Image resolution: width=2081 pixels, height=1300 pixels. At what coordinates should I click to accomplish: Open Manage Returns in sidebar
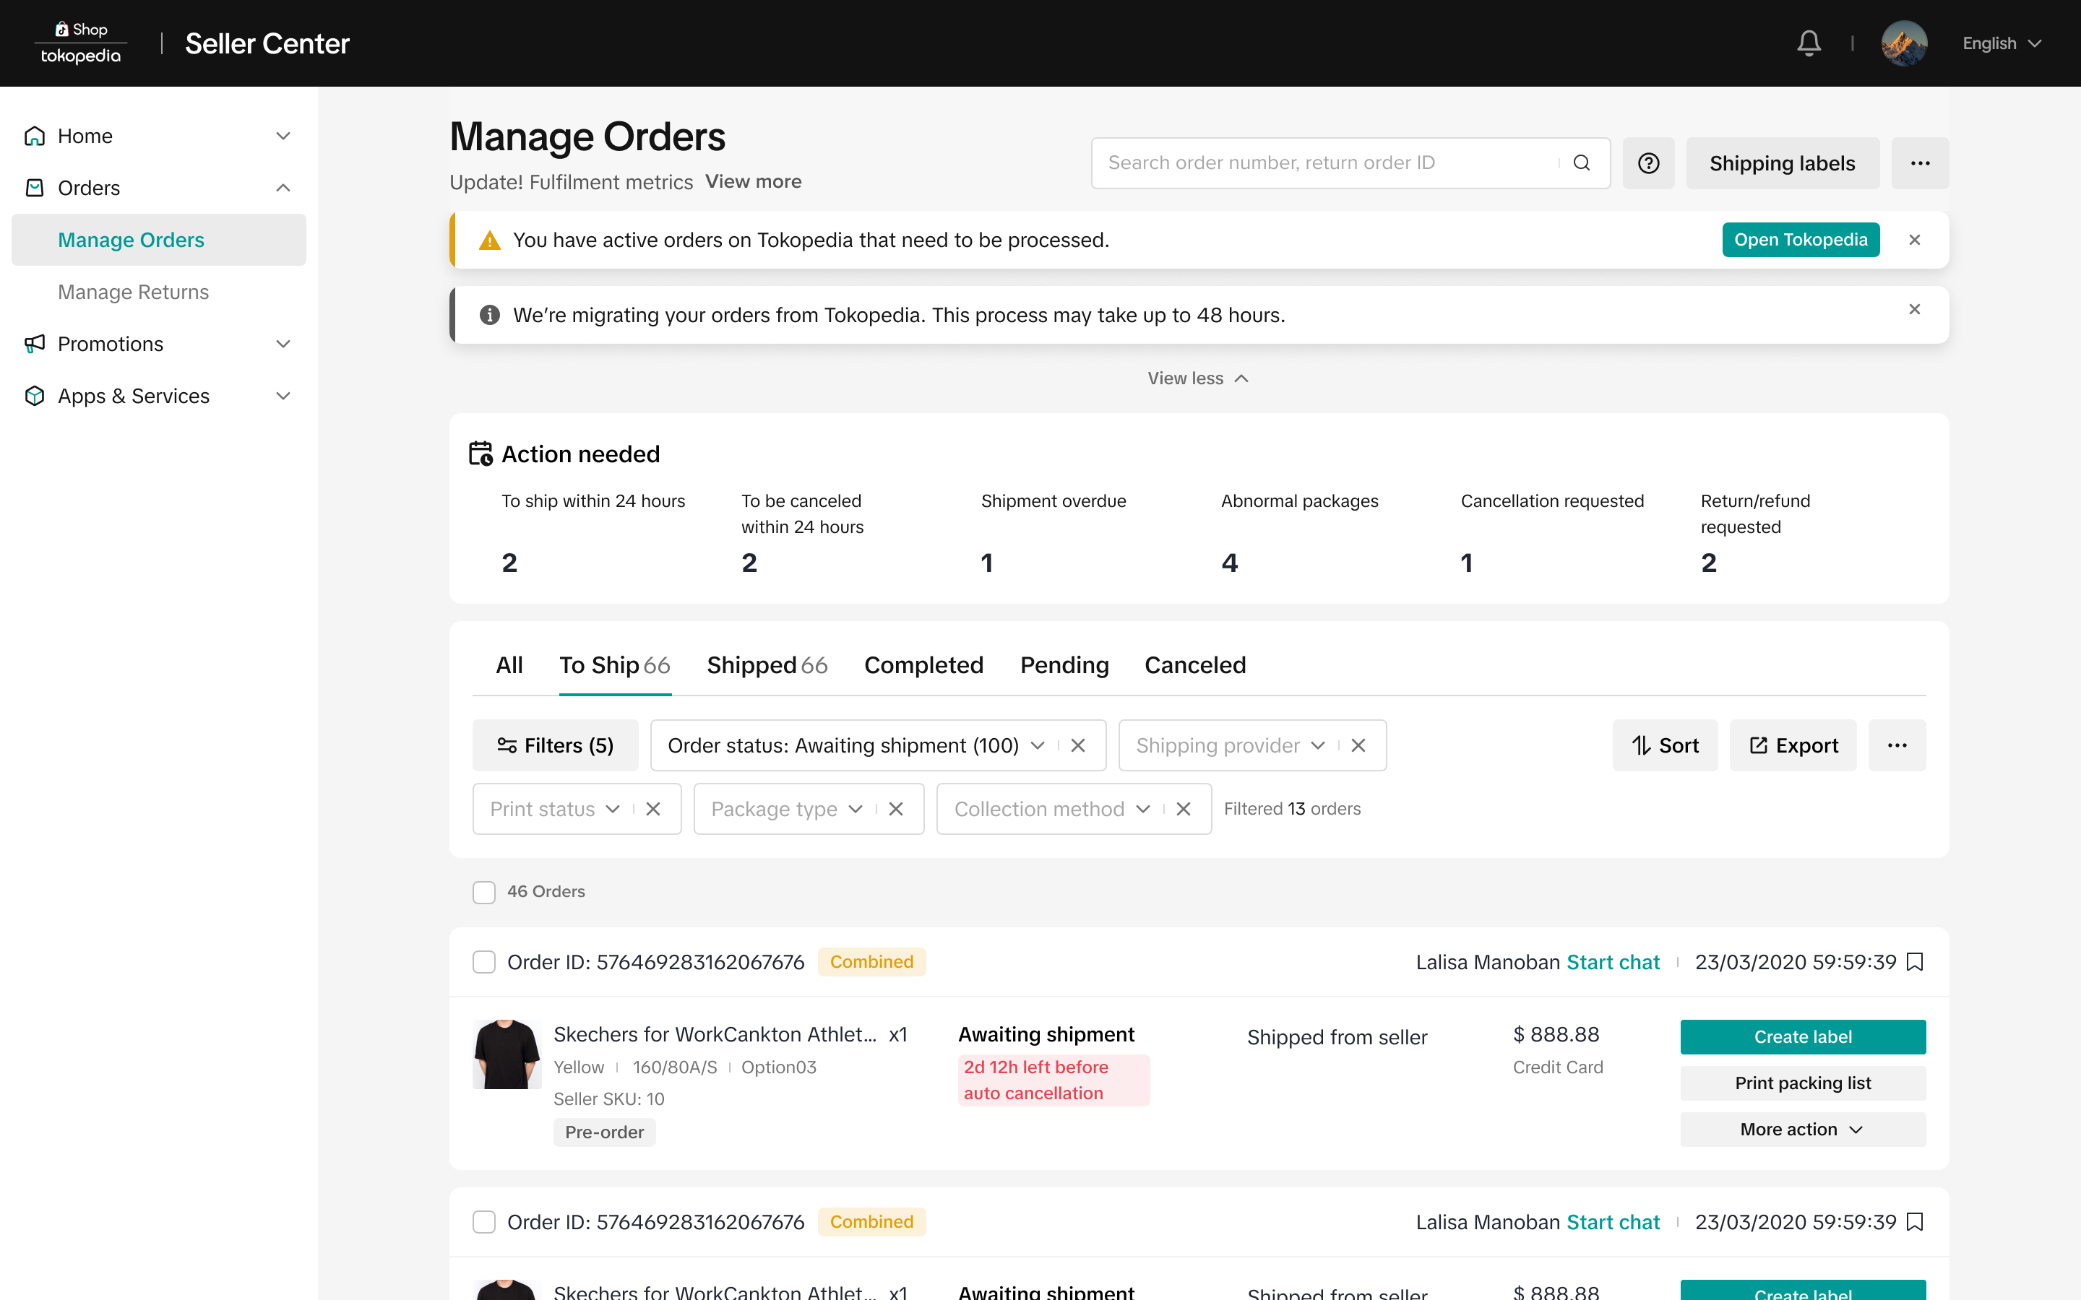point(133,292)
